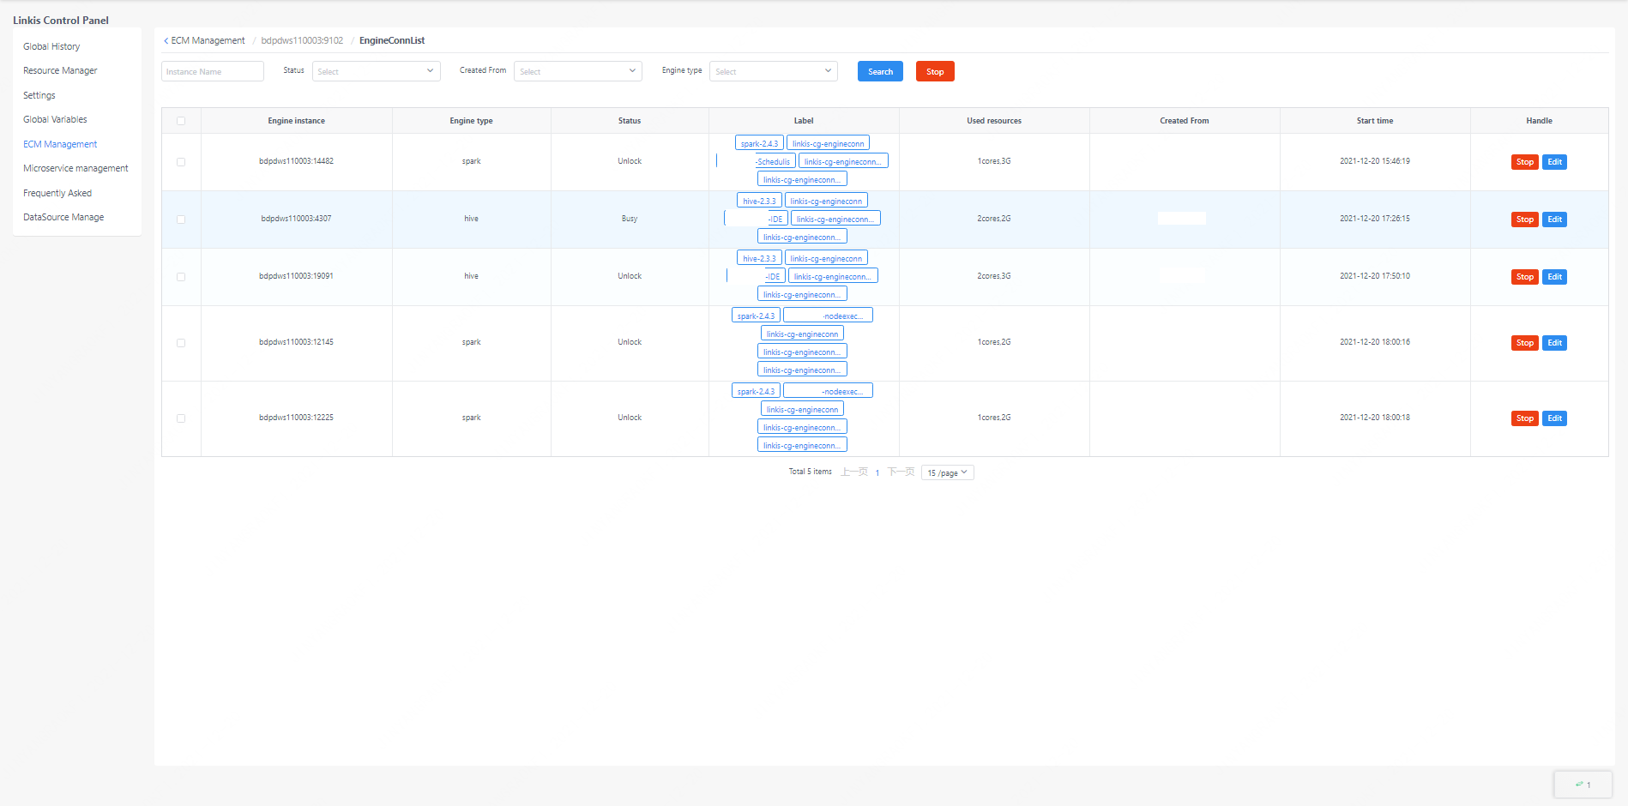Screen dimensions: 1628x806
Task: Click the floating widget in the bottom-right corner
Action: (1583, 785)
